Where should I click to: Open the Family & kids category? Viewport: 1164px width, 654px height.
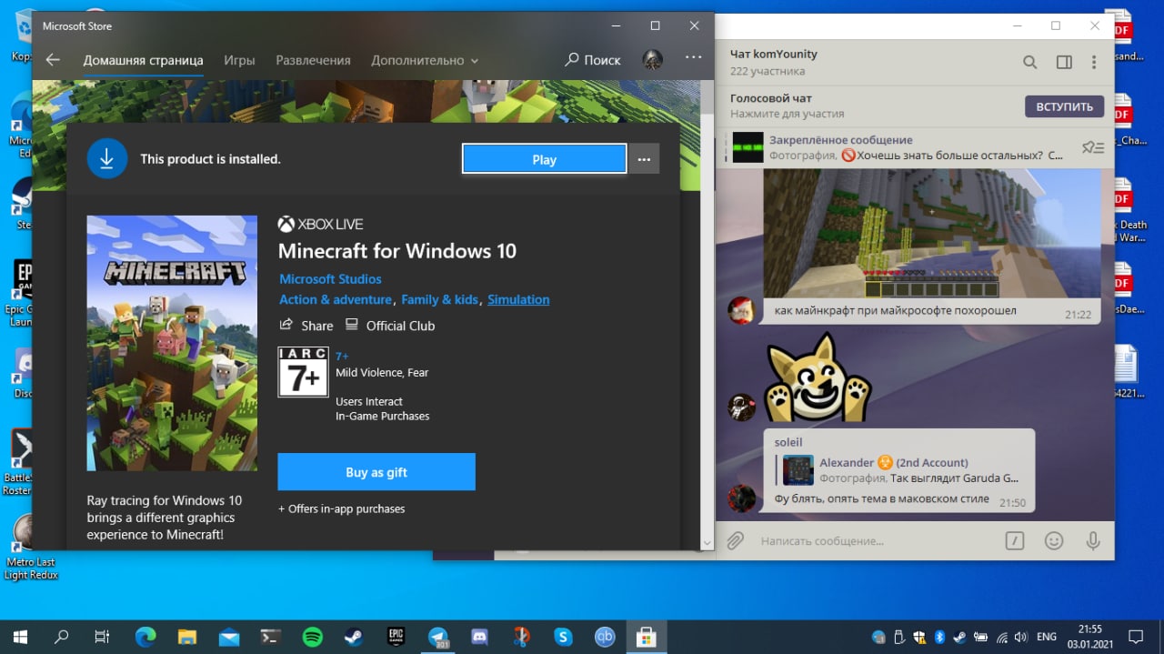click(x=439, y=299)
